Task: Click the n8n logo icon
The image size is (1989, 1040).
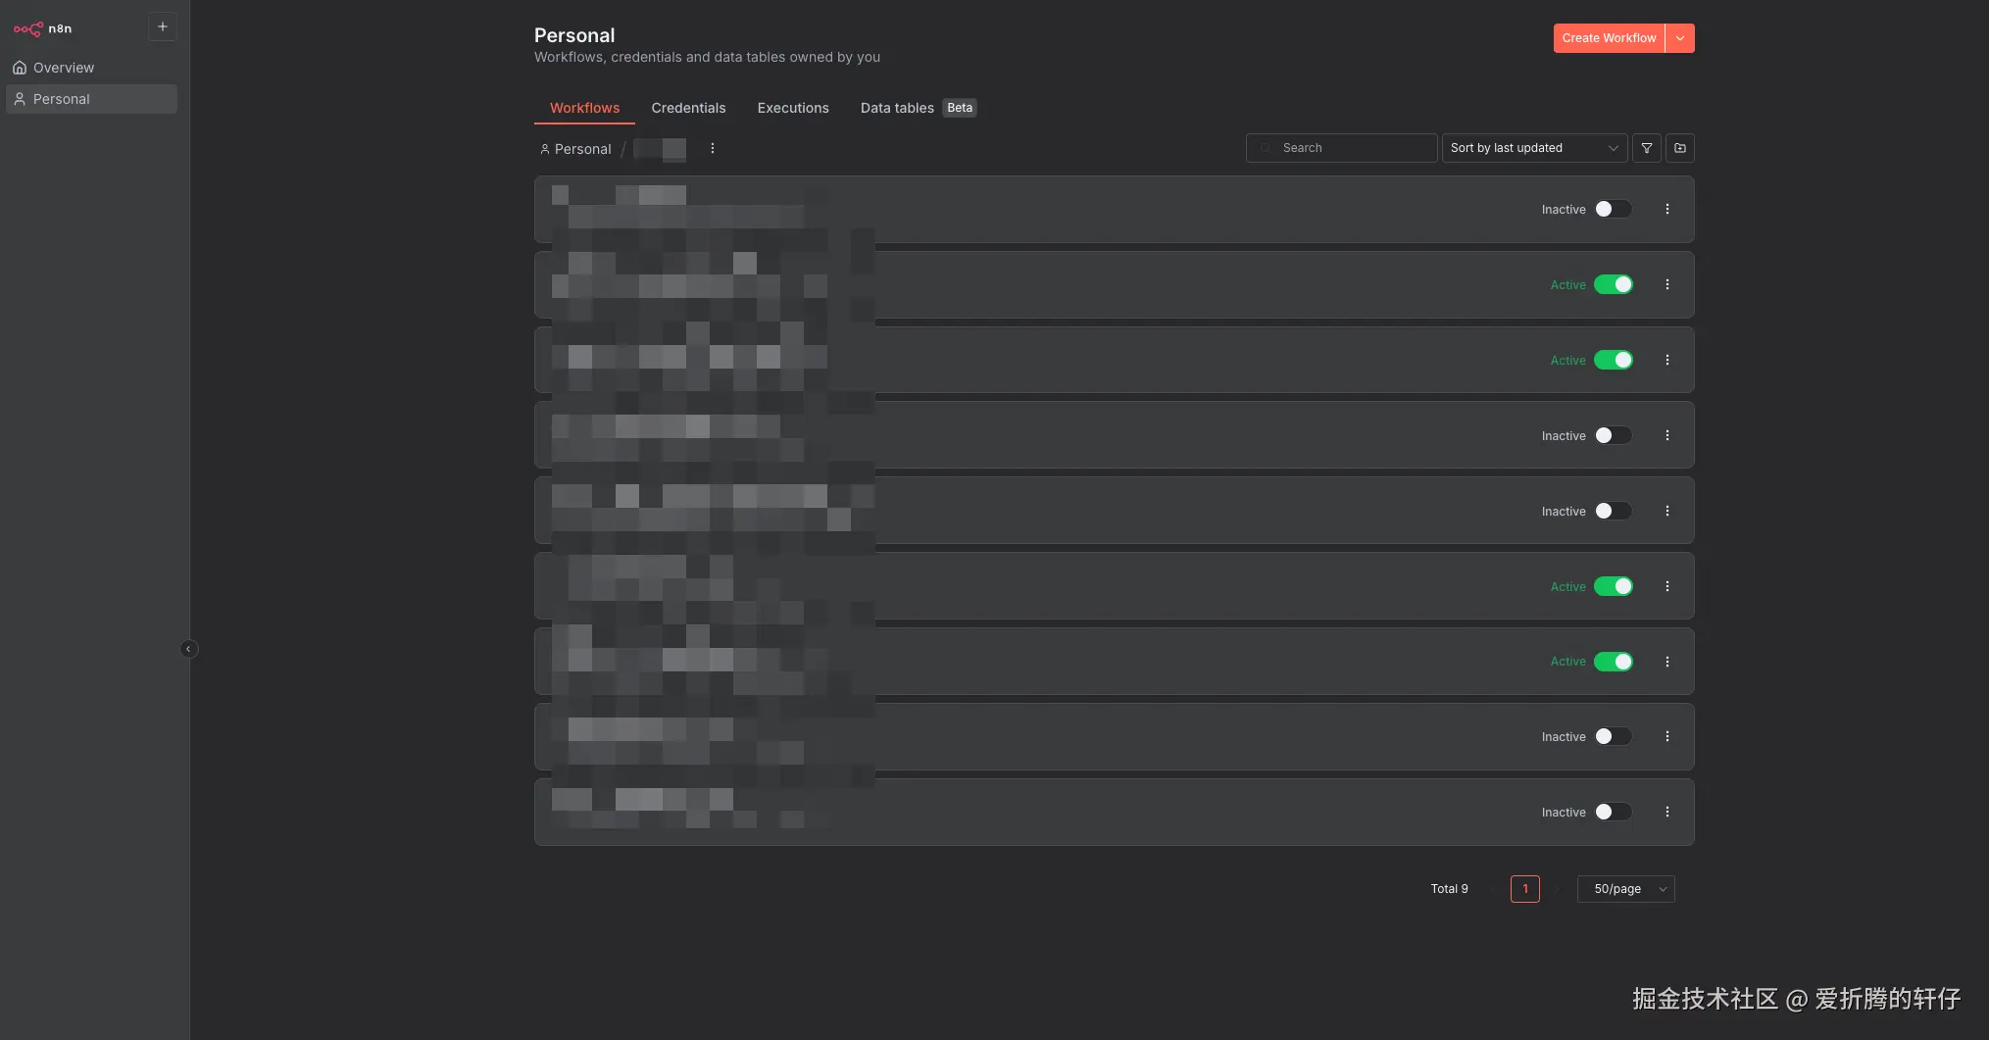Action: (x=28, y=28)
